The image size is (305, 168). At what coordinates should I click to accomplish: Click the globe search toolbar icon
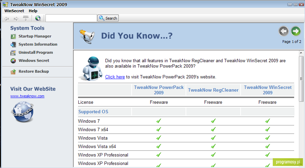[x=38, y=18]
